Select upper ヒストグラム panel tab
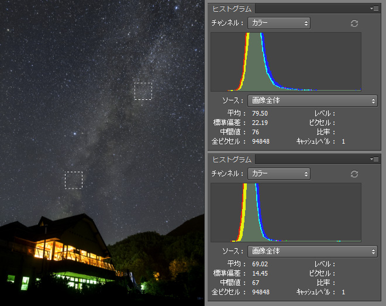The height and width of the screenshot is (306, 386). [232, 9]
